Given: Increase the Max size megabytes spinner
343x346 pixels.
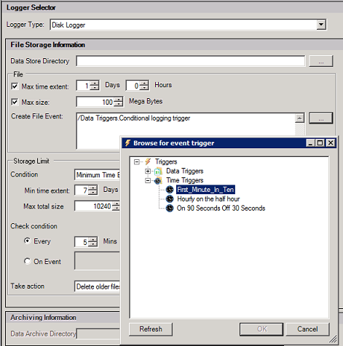Looking at the screenshot, I should (x=118, y=100).
